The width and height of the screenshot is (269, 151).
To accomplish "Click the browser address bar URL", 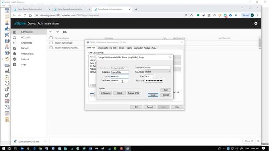I will [x=69, y=15].
